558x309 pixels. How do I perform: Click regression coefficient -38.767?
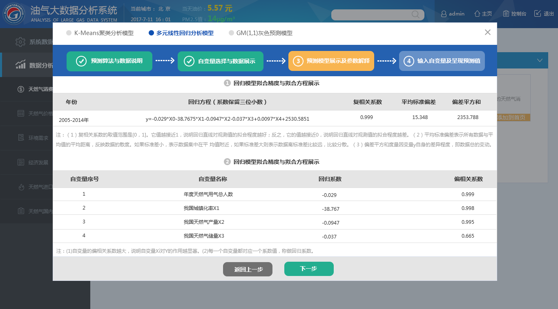[x=330, y=209]
